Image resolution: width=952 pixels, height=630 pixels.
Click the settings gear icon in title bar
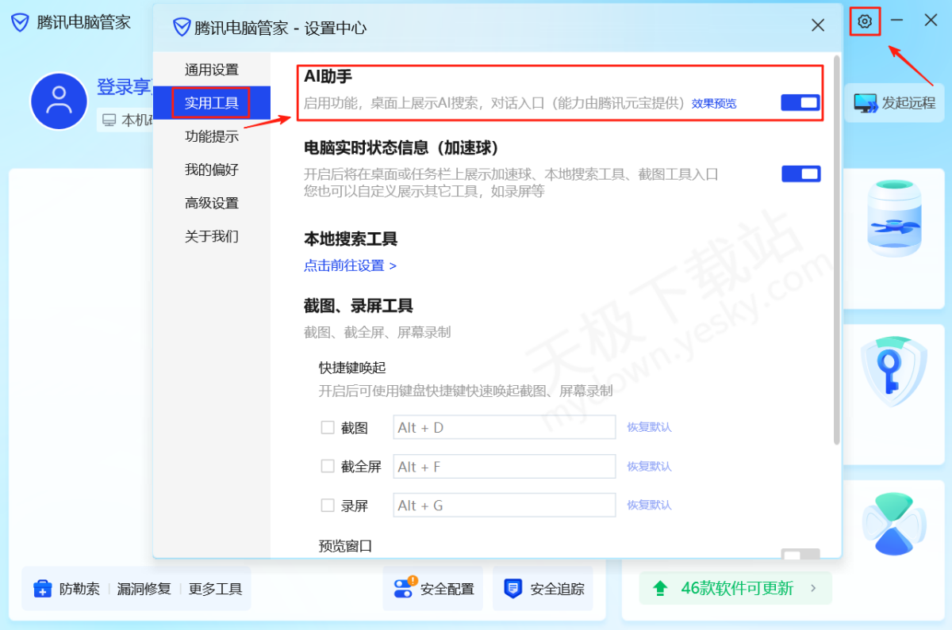click(865, 21)
